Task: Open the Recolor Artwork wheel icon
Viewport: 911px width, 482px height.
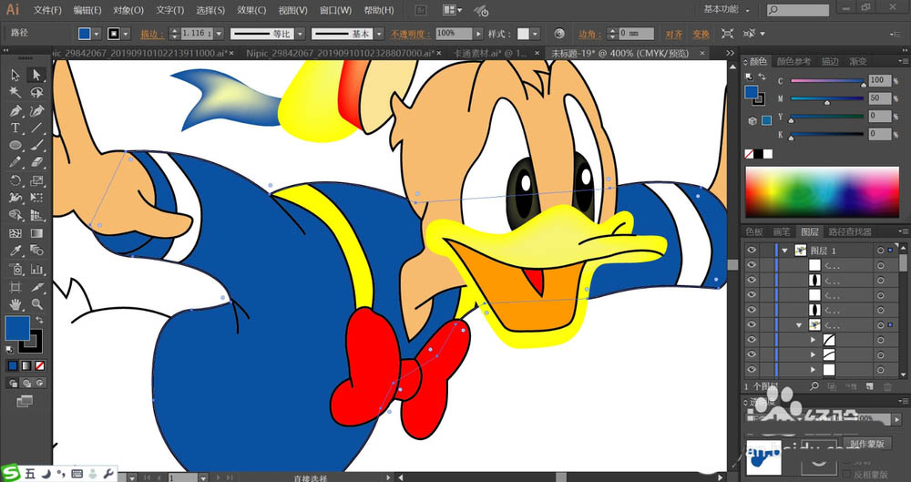Action: 559,33
